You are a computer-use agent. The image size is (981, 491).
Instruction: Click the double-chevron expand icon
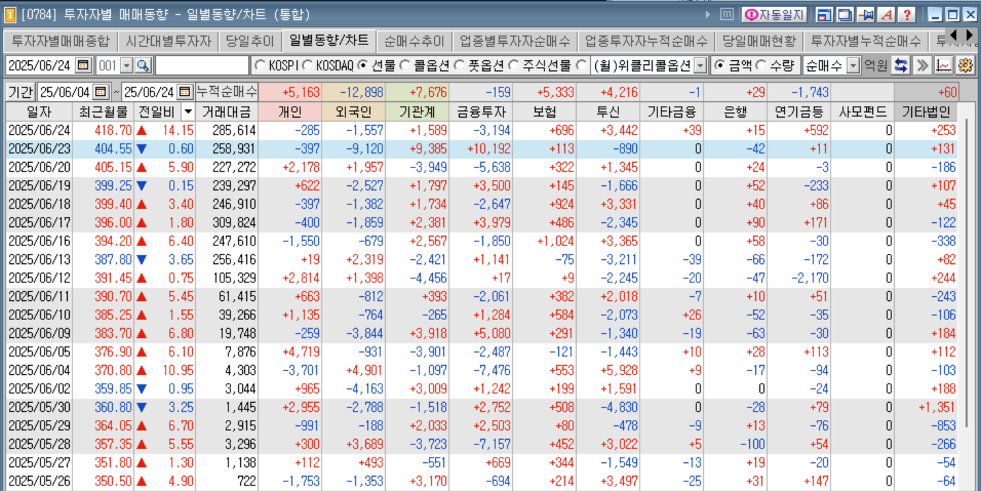[922, 66]
